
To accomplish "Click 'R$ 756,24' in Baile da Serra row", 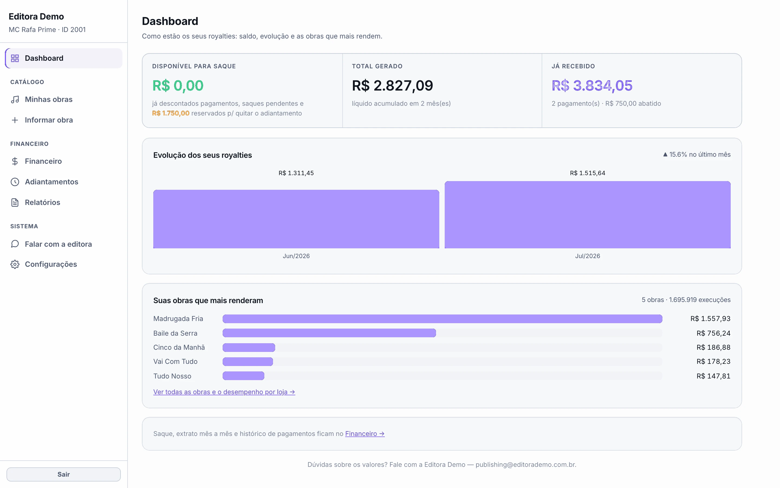I will click(x=713, y=333).
